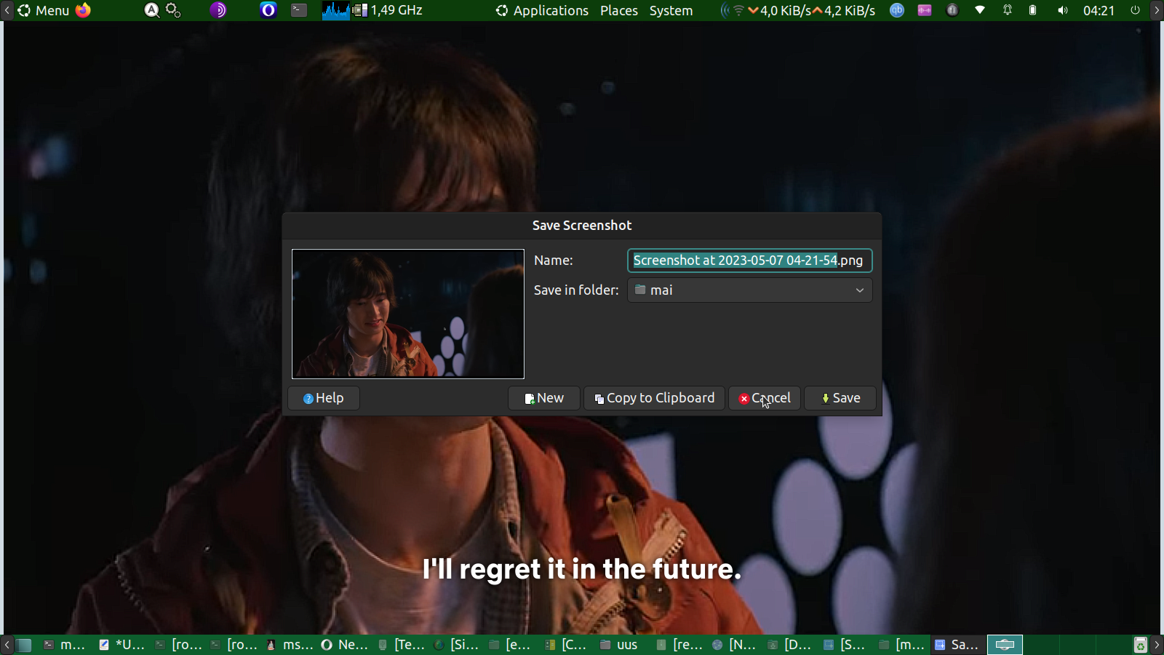
Task: Open the purple audio waveform tray icon
Action: click(x=925, y=10)
